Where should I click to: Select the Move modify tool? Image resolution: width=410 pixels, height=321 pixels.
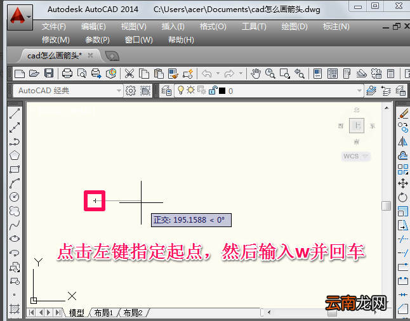[402, 183]
